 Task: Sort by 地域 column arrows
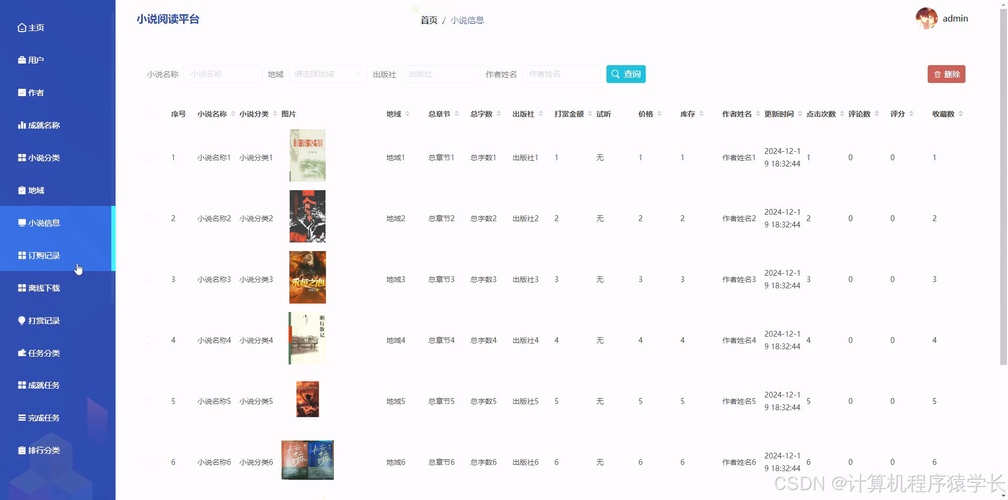(407, 114)
